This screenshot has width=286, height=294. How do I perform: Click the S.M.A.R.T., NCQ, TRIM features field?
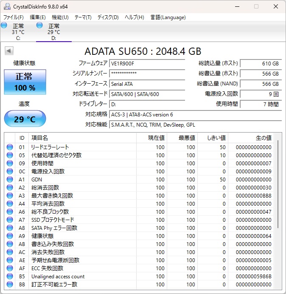pyautogui.click(x=195, y=124)
